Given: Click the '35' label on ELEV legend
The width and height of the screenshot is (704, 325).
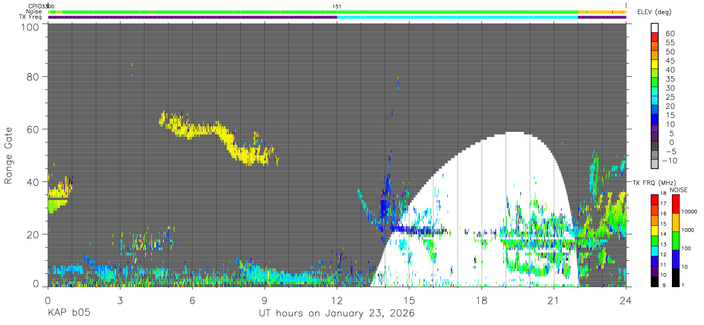Looking at the screenshot, I should [x=670, y=79].
